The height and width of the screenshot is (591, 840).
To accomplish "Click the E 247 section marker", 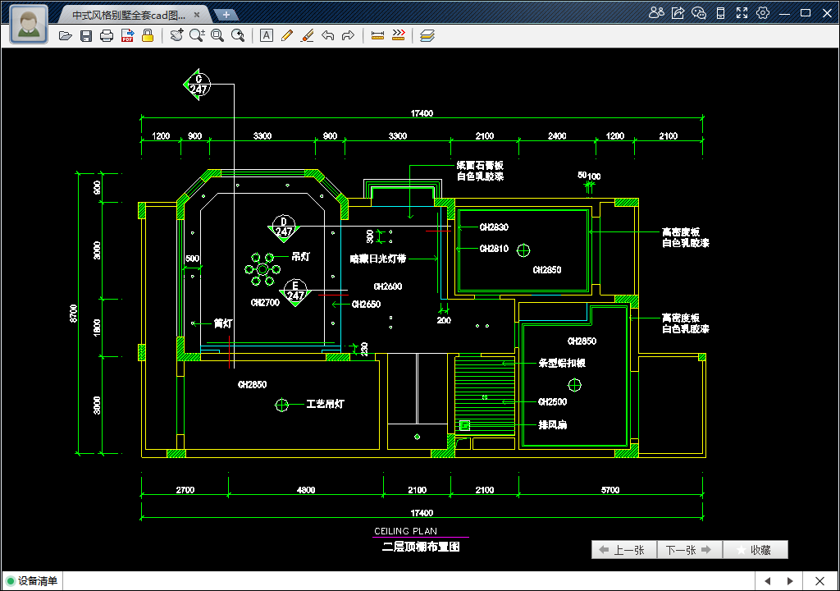I will (295, 291).
